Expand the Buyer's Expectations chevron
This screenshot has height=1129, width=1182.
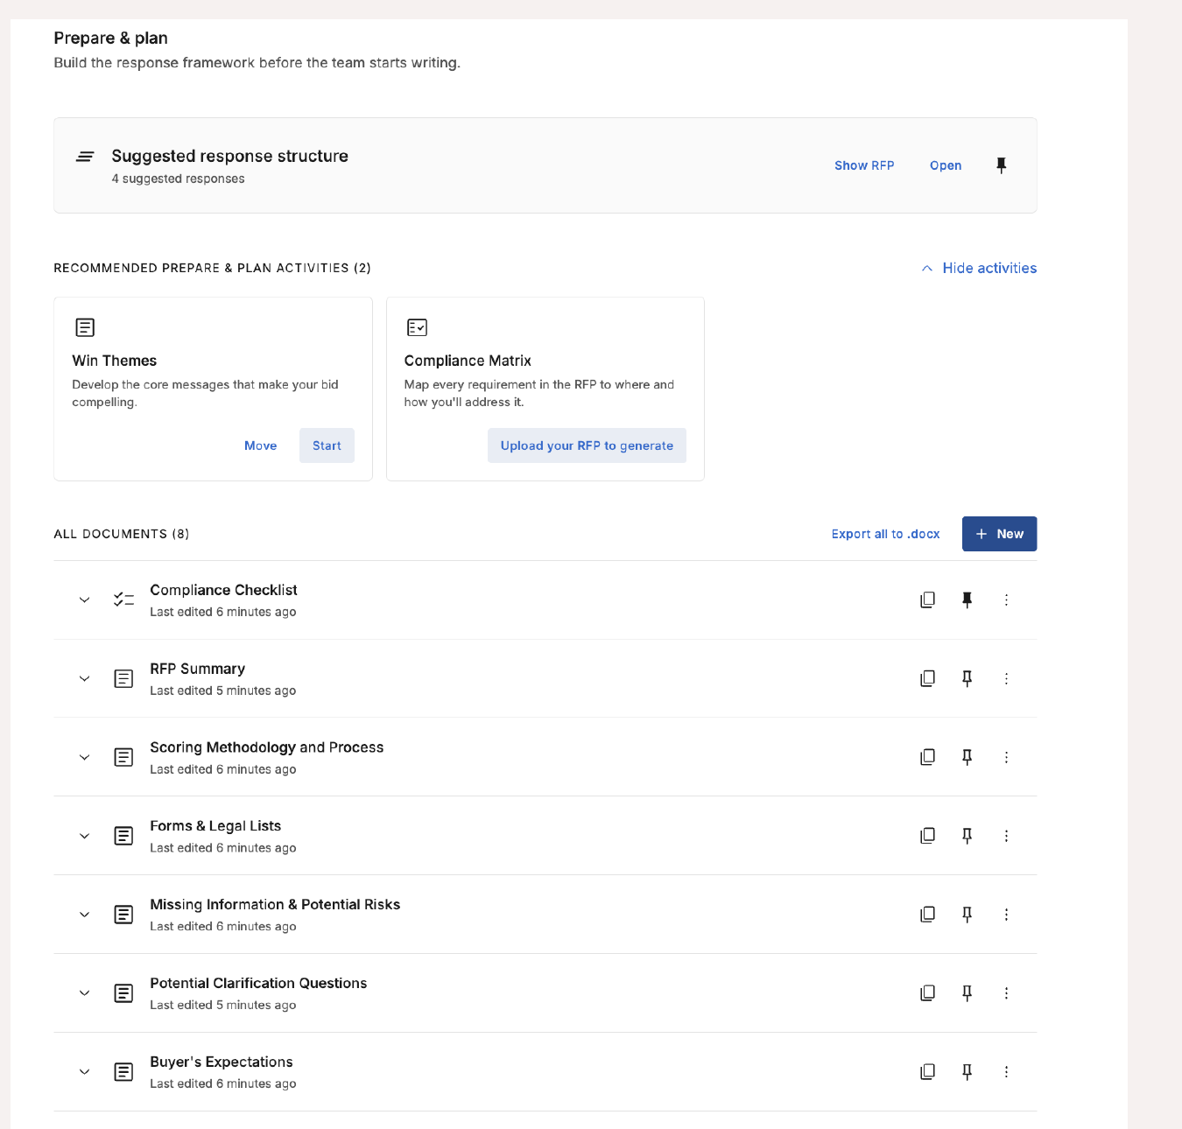click(x=85, y=1071)
